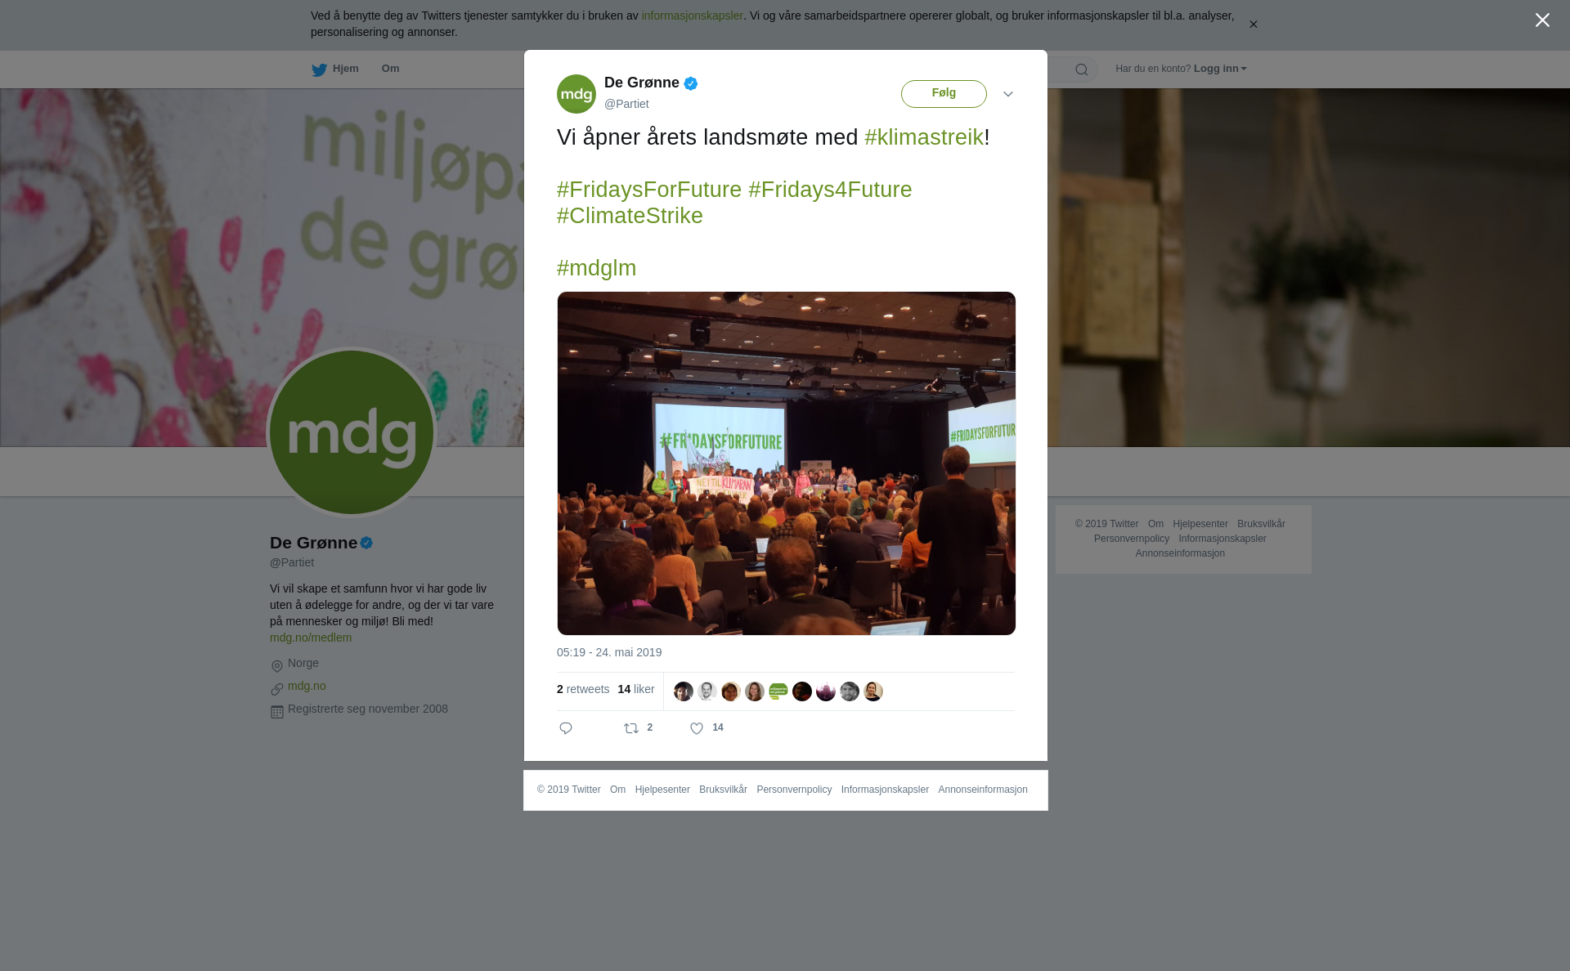Open the Logg inn dropdown

(x=1220, y=69)
